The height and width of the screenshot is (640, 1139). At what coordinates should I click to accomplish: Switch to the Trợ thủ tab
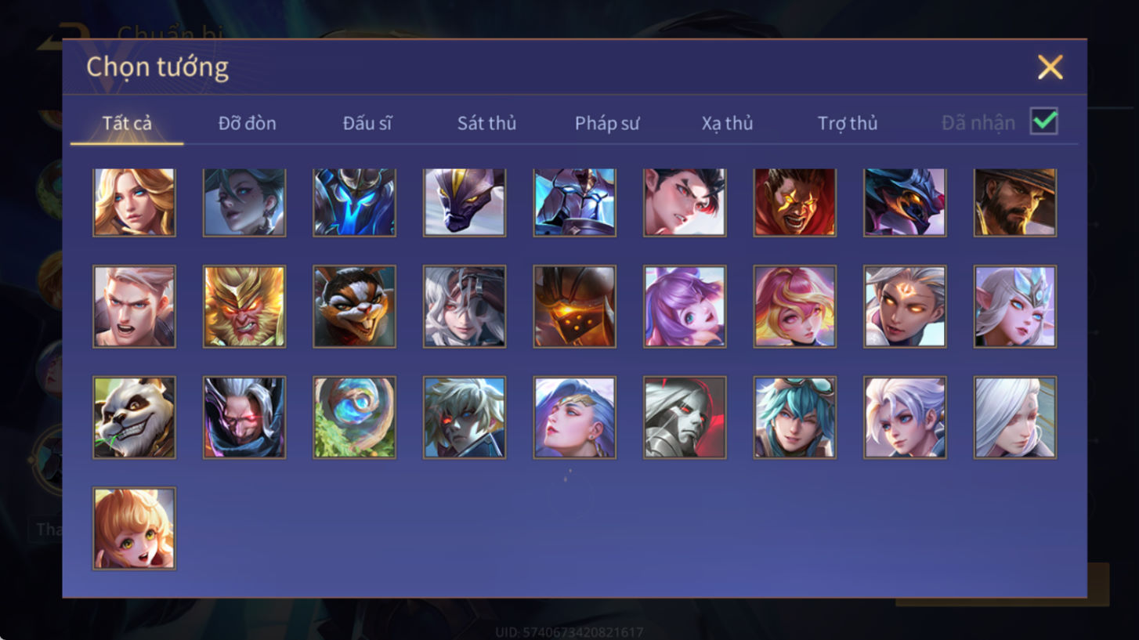pos(848,123)
